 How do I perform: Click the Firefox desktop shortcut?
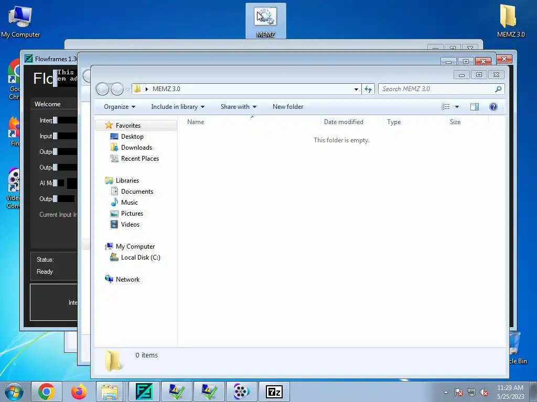[x=14, y=131]
